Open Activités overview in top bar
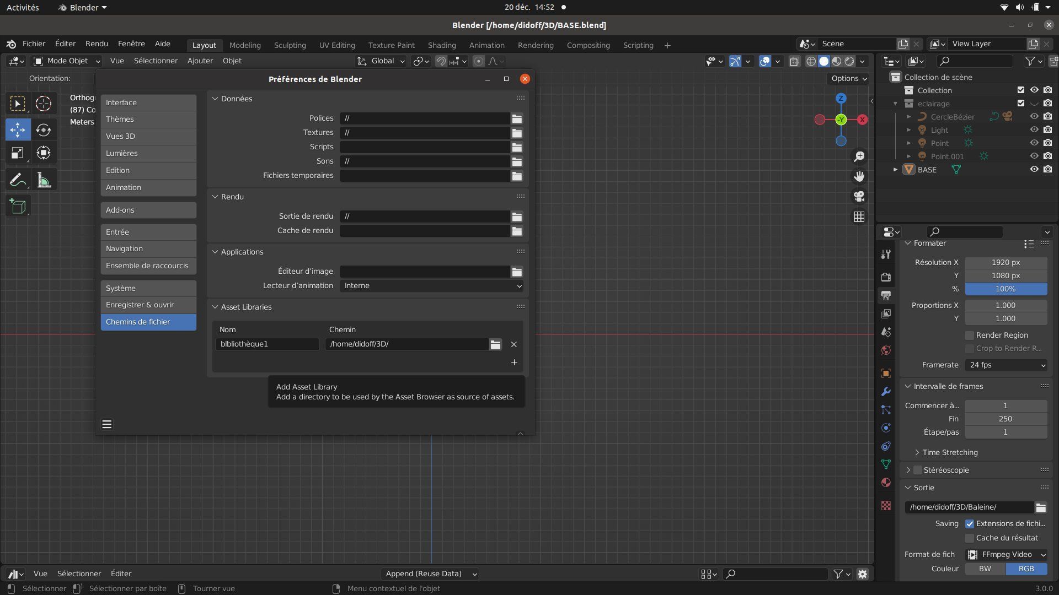The width and height of the screenshot is (1059, 595). [23, 8]
